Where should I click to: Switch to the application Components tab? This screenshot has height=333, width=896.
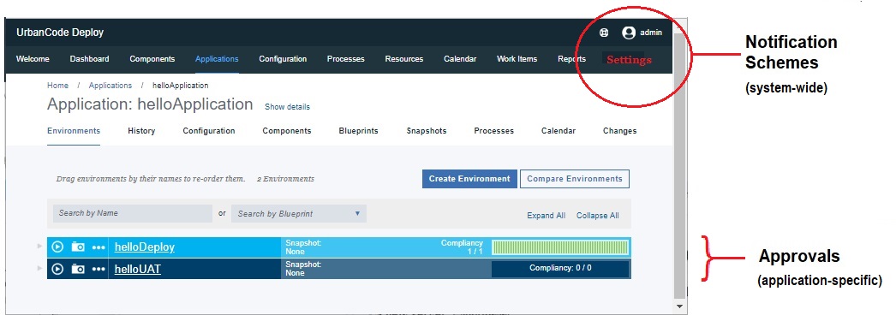coord(287,131)
